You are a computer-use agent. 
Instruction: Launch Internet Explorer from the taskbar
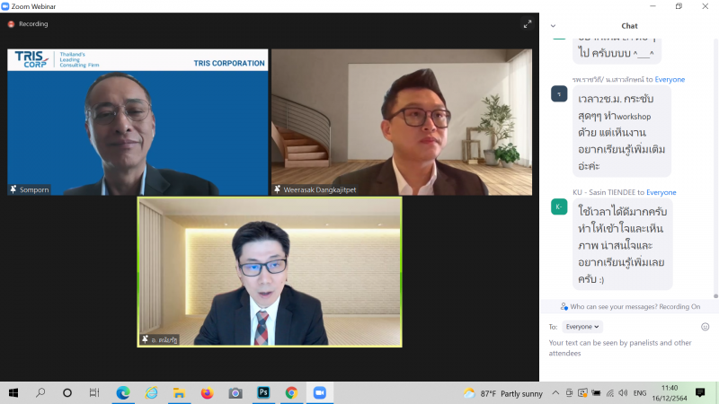click(x=151, y=393)
